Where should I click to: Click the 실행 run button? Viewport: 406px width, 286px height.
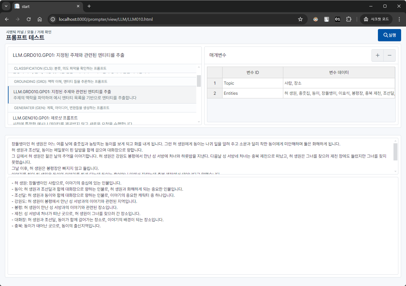[x=389, y=35]
